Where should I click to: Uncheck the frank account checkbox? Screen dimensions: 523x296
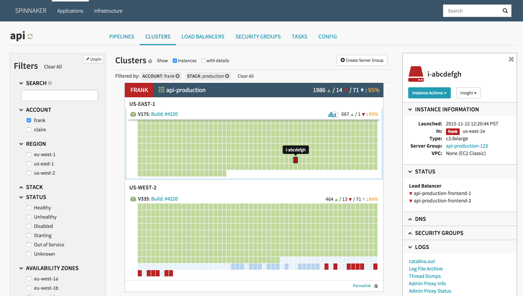click(29, 120)
